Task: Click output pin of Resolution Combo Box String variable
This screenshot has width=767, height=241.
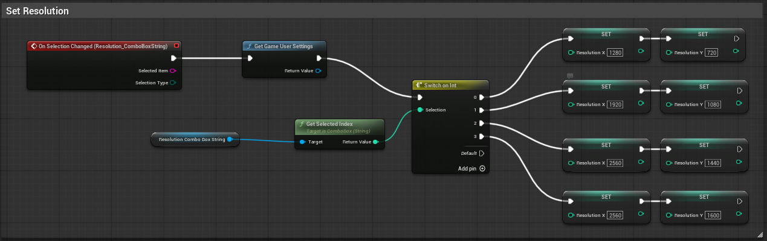Action: (230, 139)
